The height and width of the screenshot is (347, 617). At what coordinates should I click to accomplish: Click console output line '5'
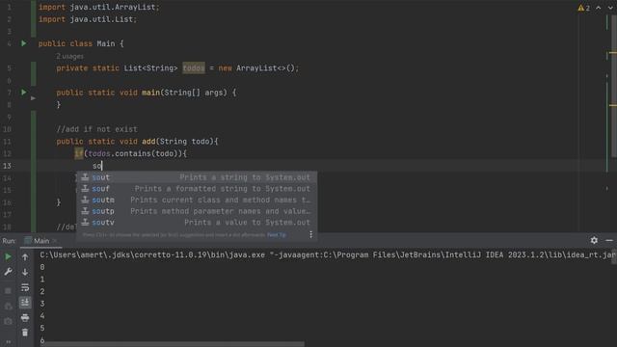point(42,328)
